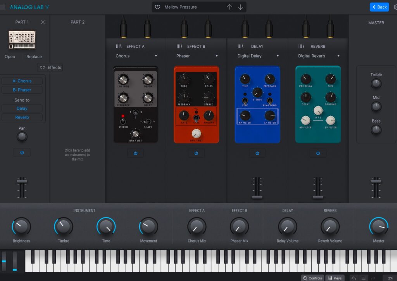Open the hamburger main menu
397x281 pixels.
pyautogui.click(x=3, y=7)
